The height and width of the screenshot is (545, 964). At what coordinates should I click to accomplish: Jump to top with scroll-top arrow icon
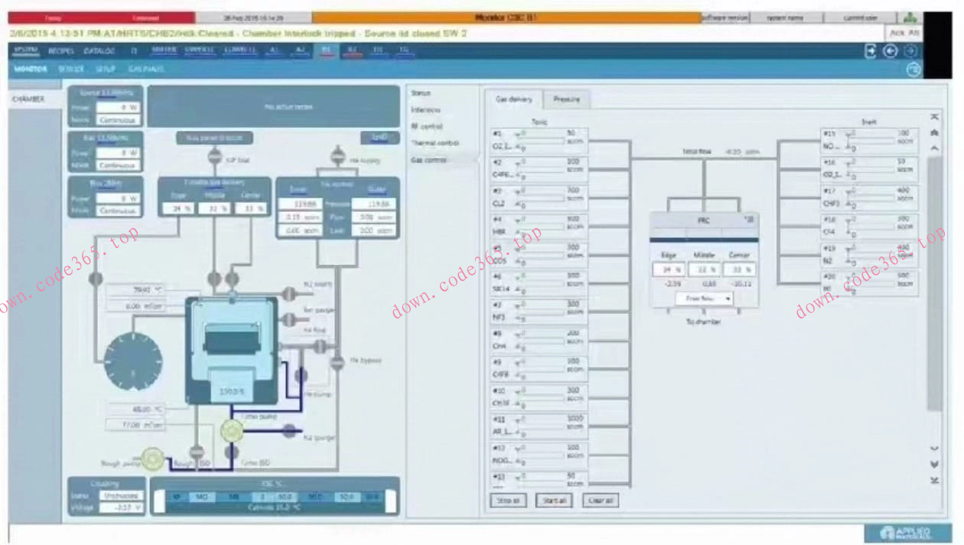click(x=934, y=117)
